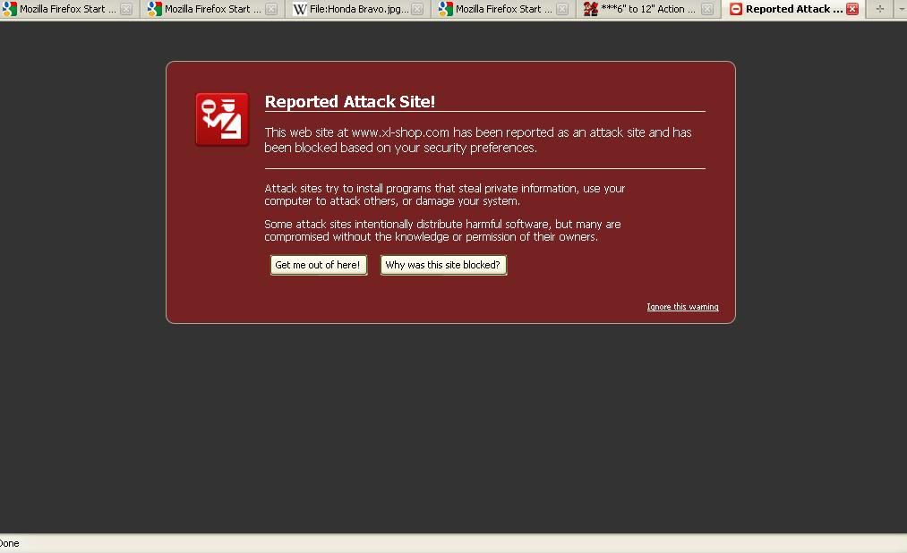This screenshot has height=553, width=907.
Task: Click the favicon on the 6" to 12" Action tab
Action: click(x=590, y=9)
